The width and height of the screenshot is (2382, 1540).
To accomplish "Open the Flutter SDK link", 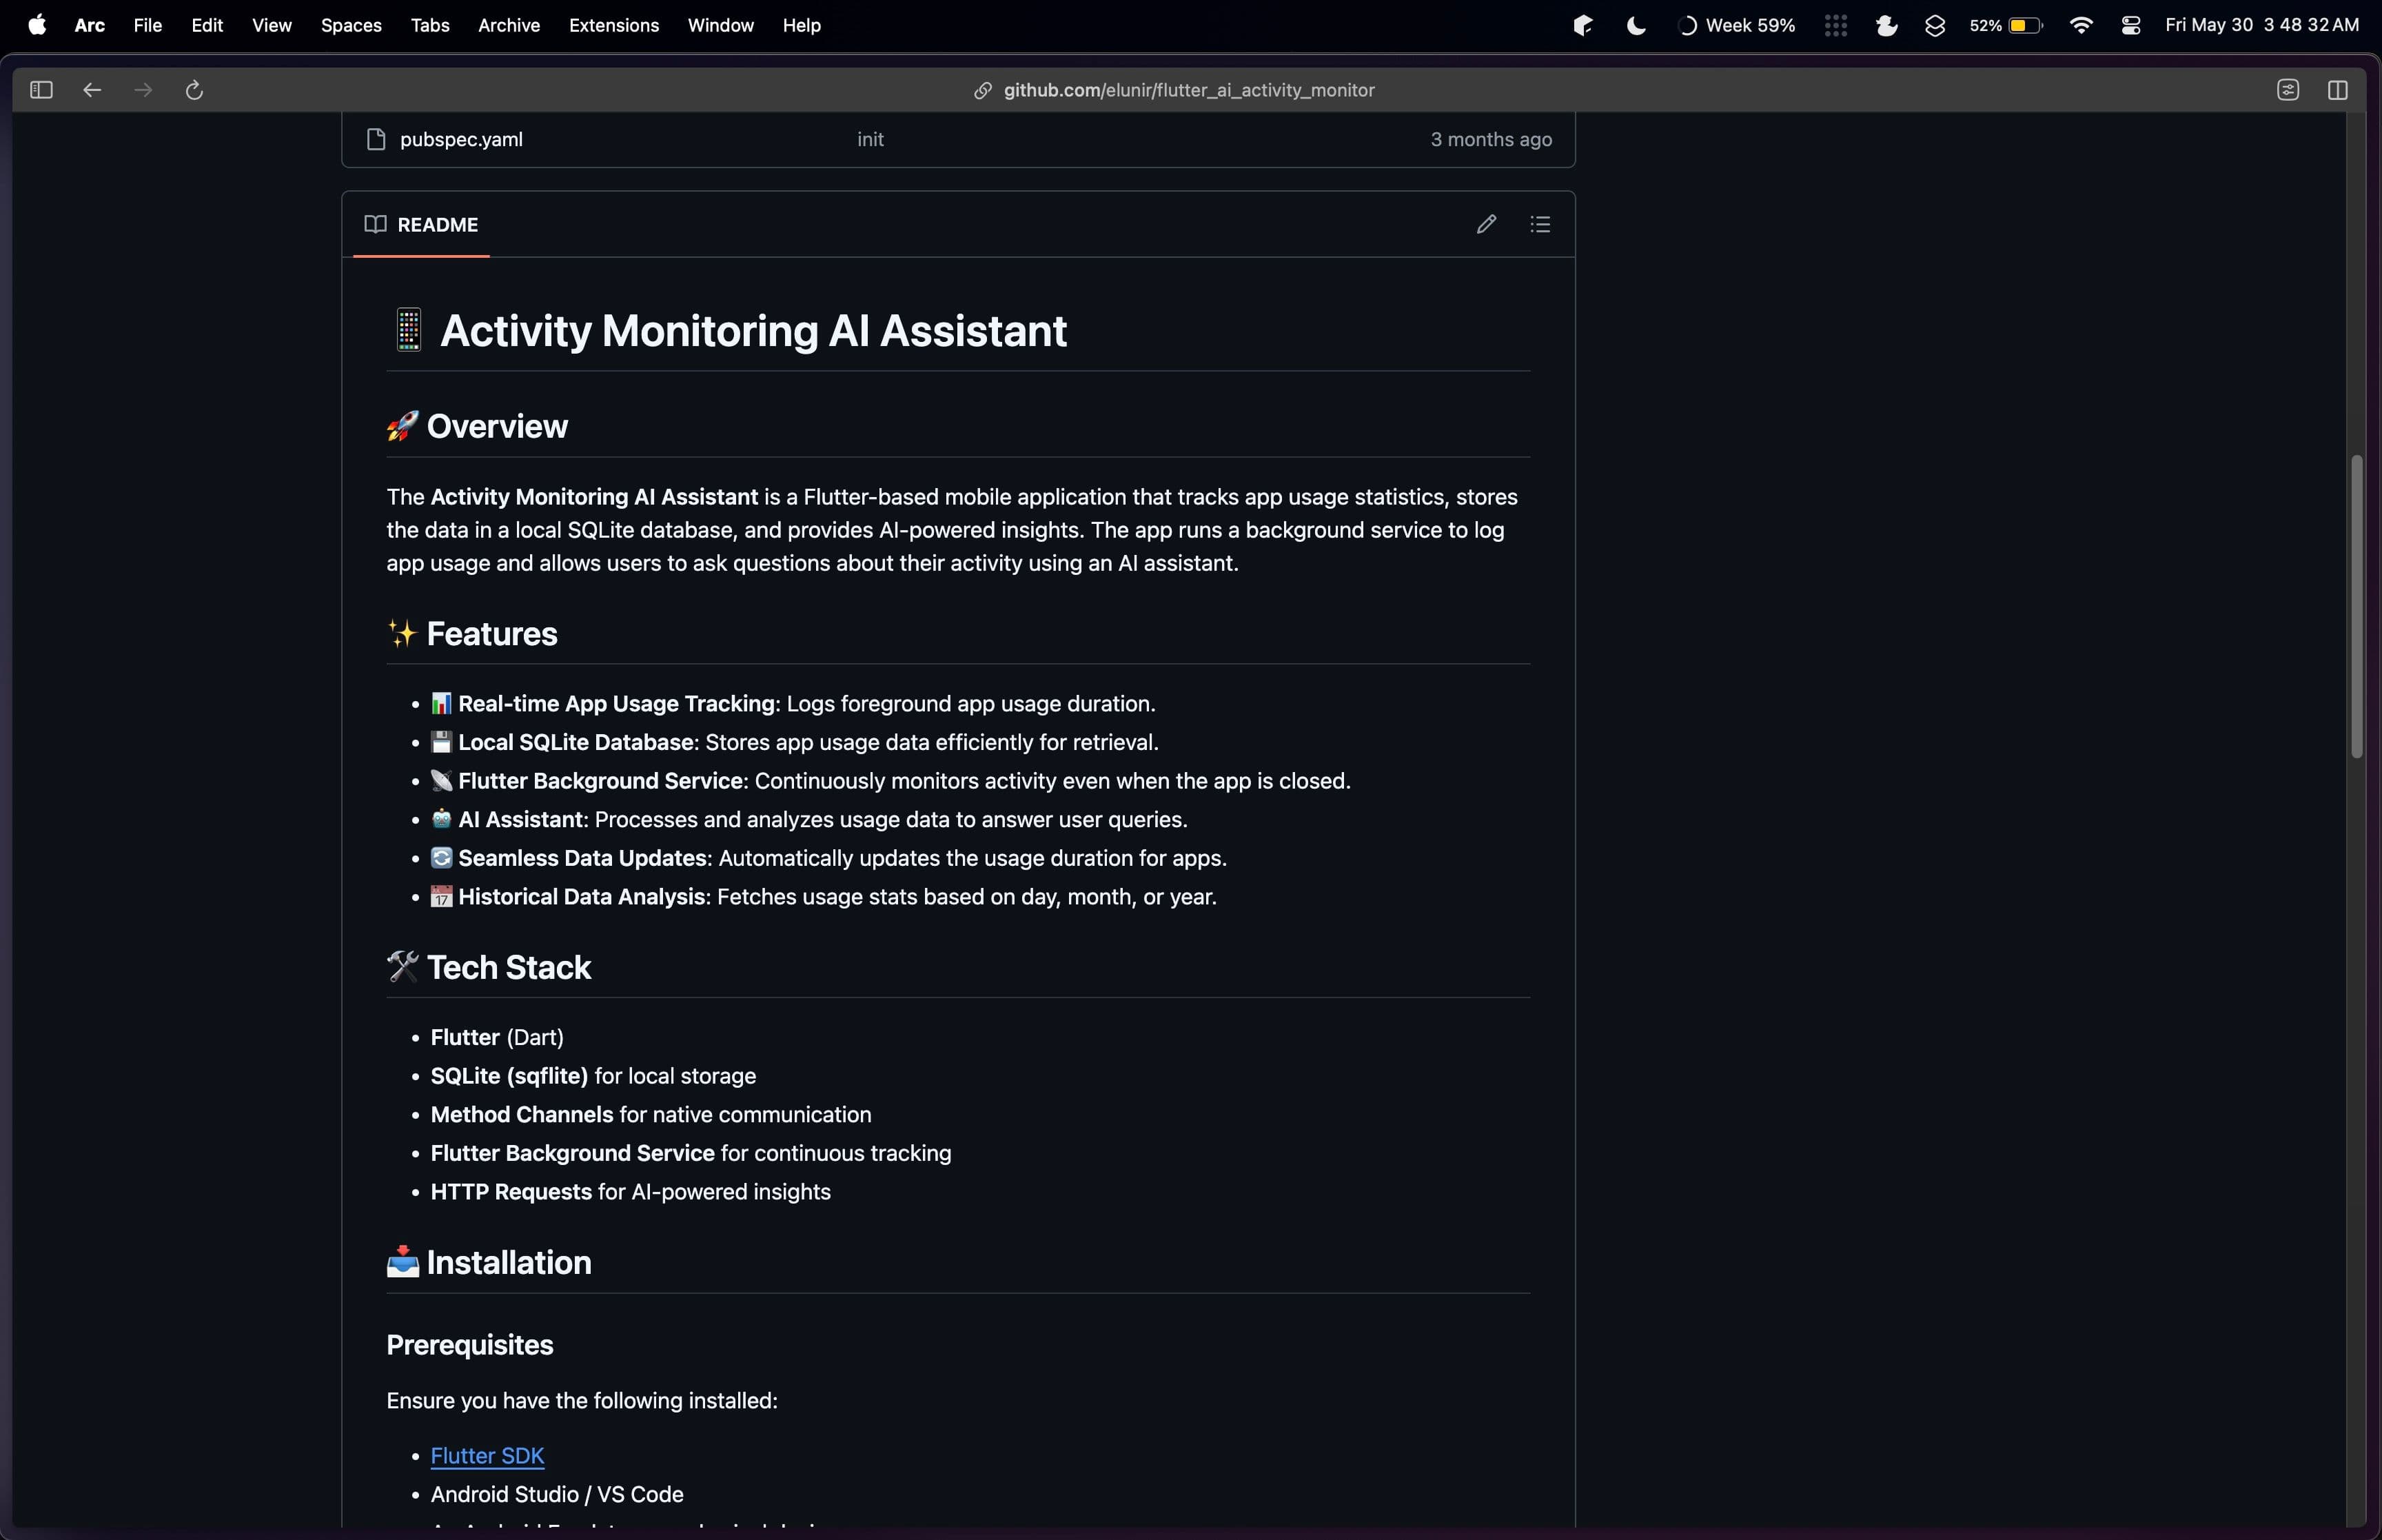I will 487,1455.
